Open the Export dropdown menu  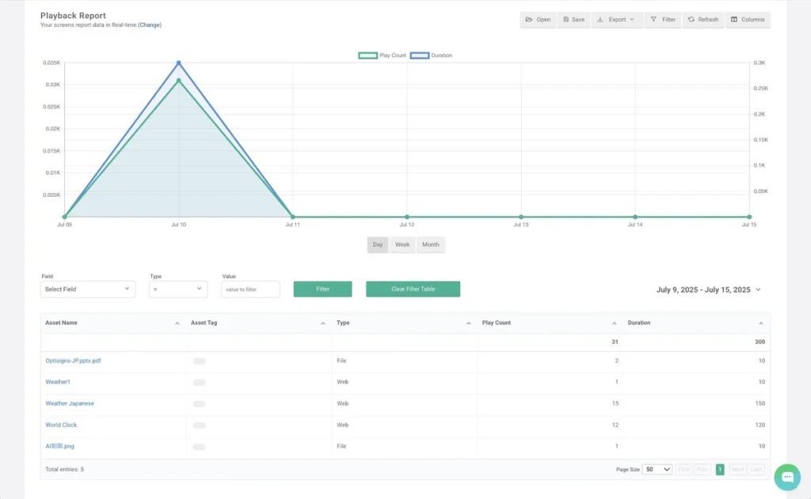(616, 20)
